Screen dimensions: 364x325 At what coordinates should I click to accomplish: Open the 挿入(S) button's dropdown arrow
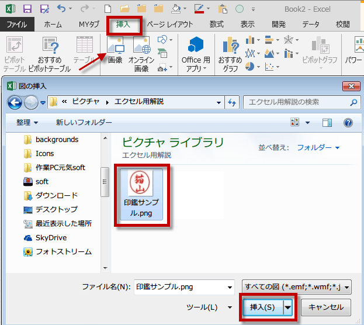pos(287,307)
